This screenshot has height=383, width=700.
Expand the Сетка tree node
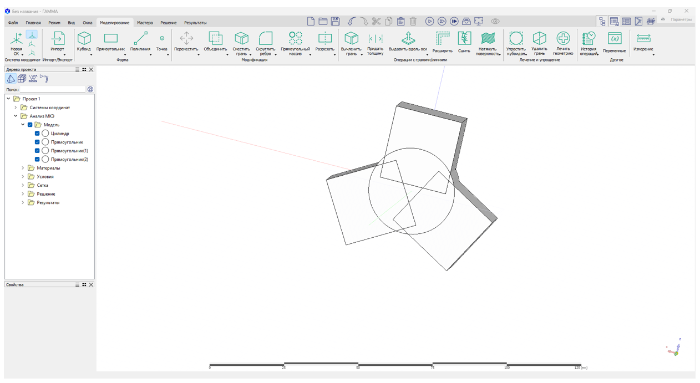point(23,185)
